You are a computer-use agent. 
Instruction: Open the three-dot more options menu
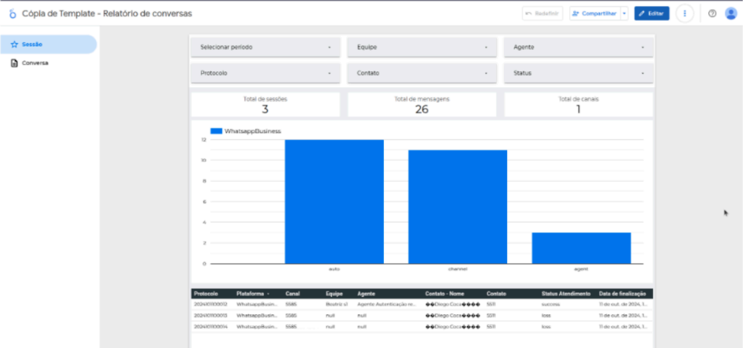click(x=685, y=13)
